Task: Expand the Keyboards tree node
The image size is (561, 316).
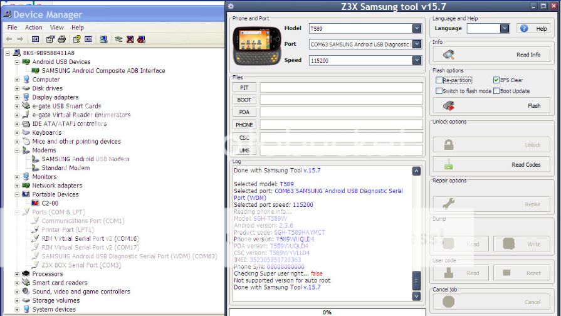Action: coord(17,132)
